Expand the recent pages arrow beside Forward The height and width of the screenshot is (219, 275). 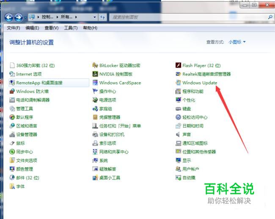click(25, 17)
